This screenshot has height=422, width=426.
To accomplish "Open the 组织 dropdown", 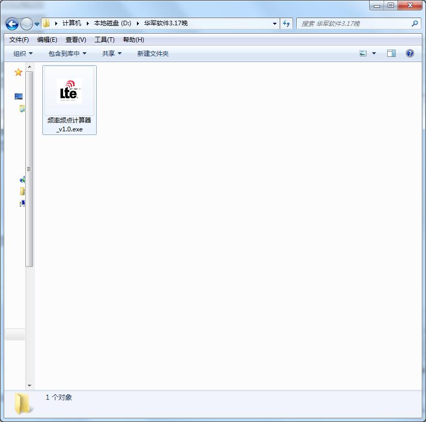I will pos(23,54).
